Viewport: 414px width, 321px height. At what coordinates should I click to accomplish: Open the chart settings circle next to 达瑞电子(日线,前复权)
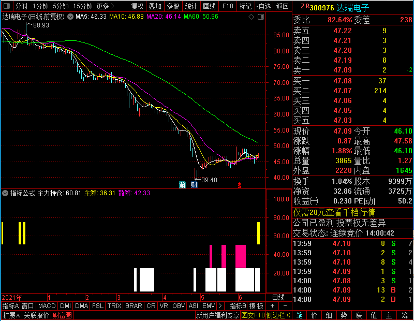coord(70,17)
